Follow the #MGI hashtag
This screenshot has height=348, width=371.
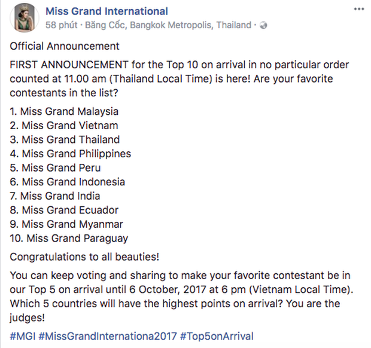tap(22, 336)
